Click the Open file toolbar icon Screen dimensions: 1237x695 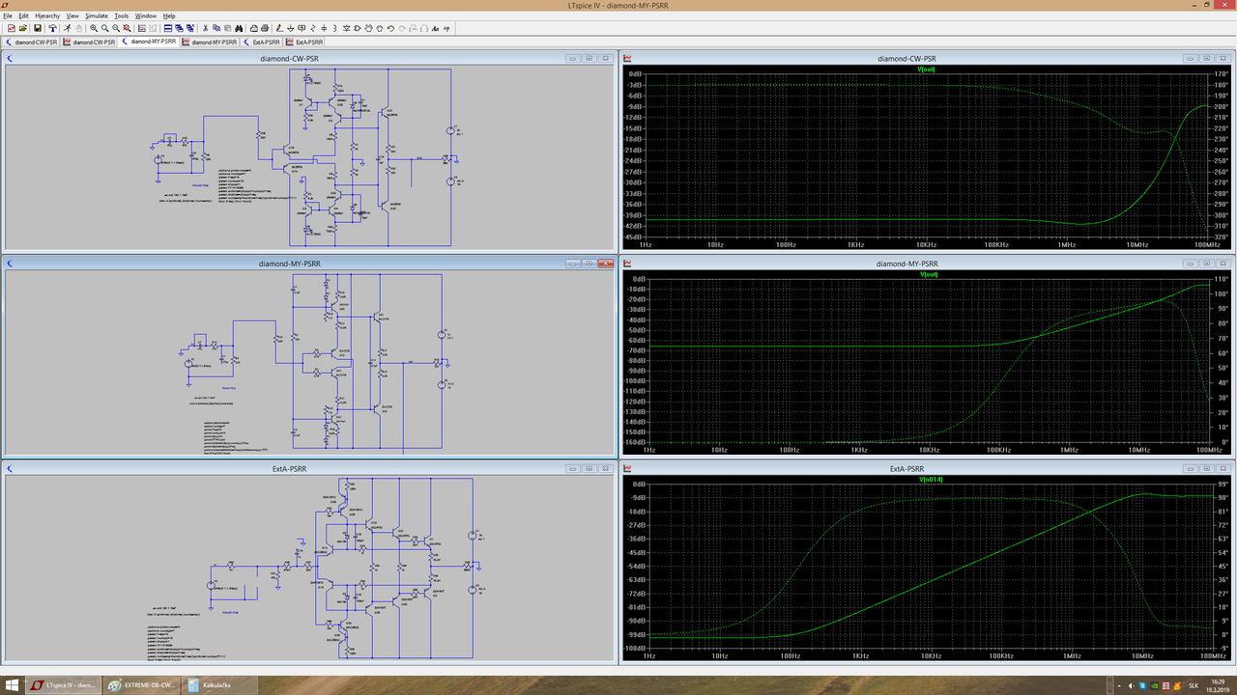pyautogui.click(x=22, y=28)
